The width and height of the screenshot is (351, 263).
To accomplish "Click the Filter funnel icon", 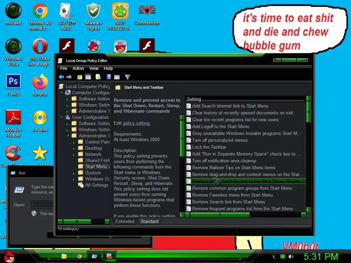I will coord(128,77).
